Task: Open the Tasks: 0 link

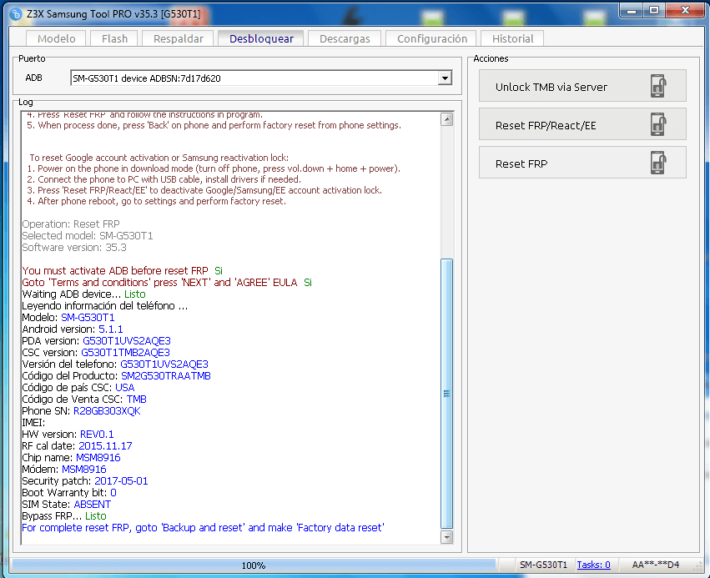Action: 593,565
